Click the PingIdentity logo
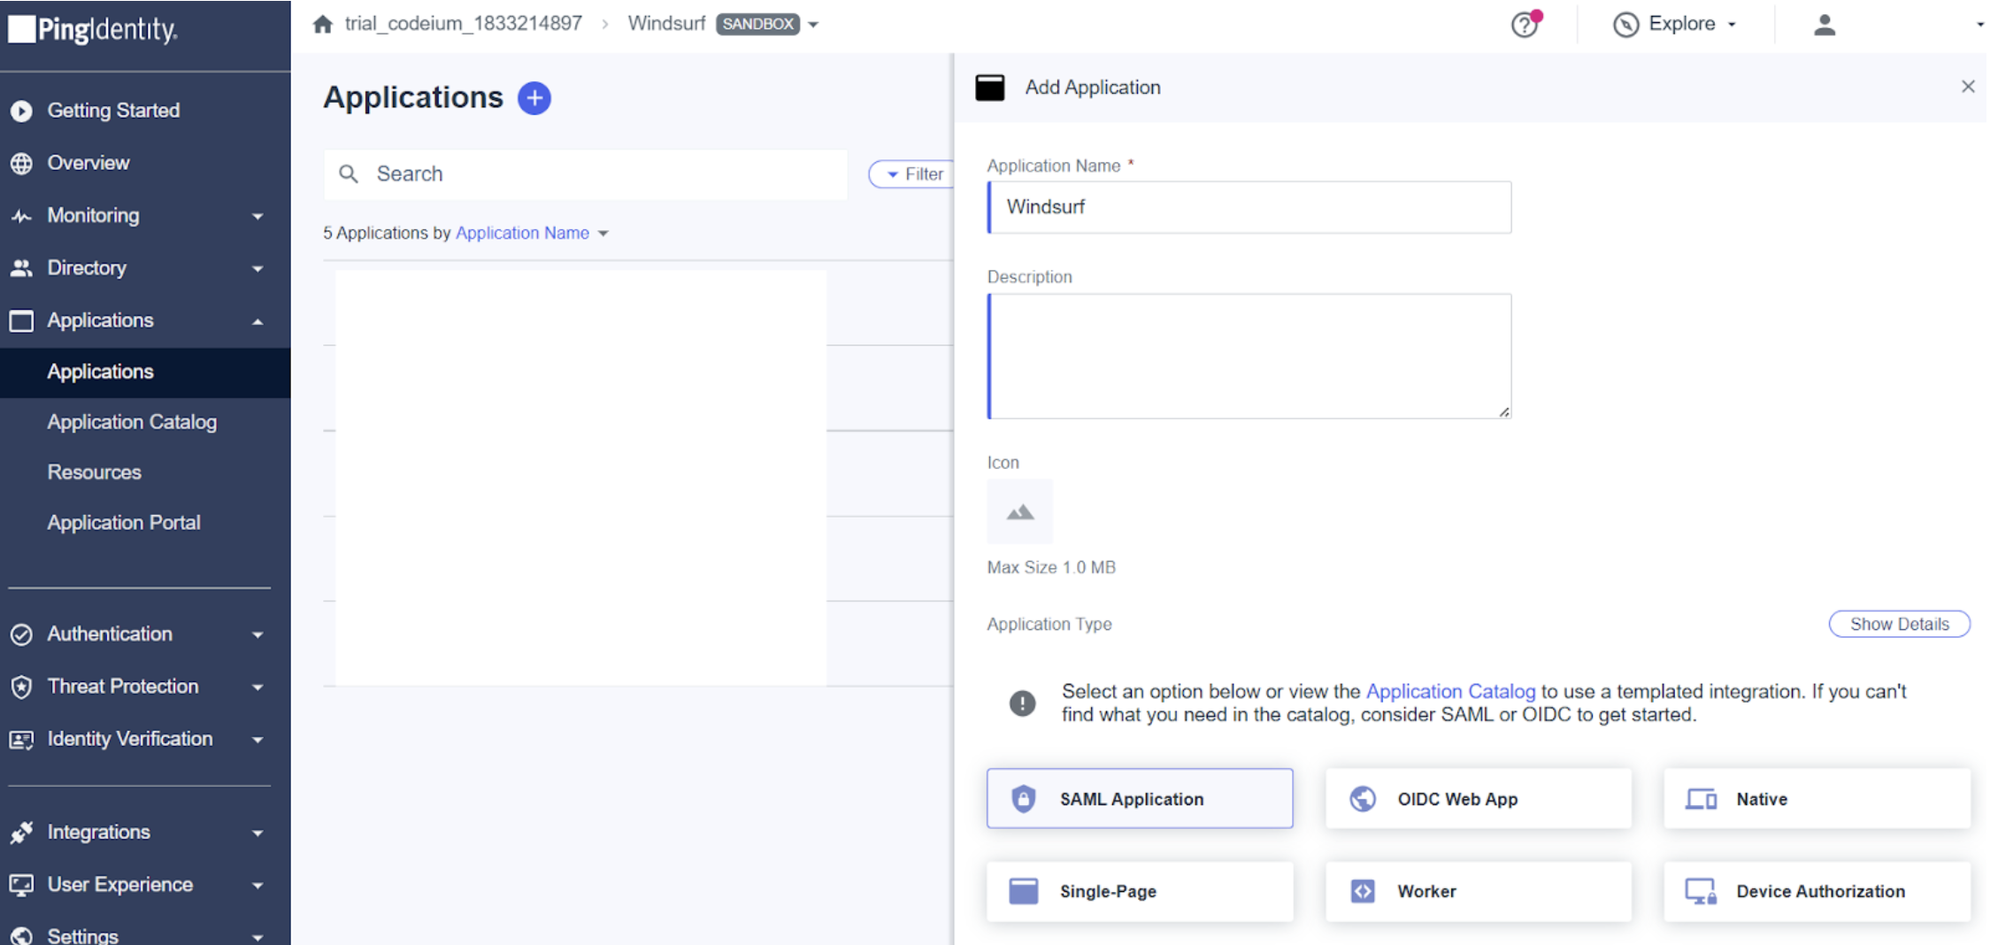The image size is (1998, 945). tap(93, 29)
